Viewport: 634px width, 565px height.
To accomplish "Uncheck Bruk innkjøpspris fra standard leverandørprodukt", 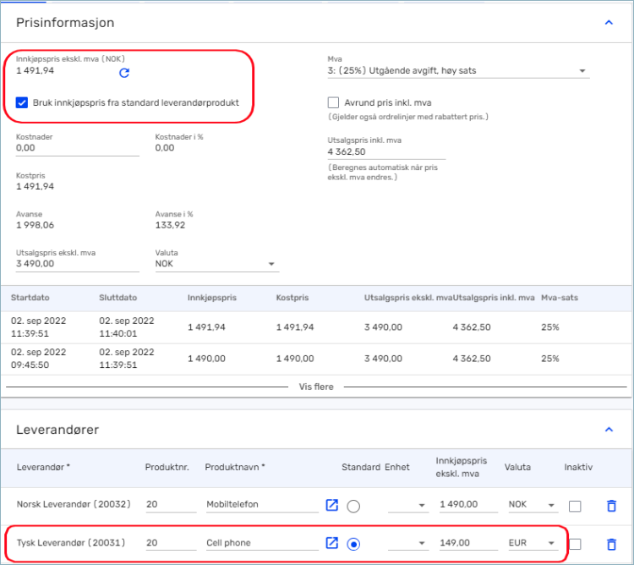I will click(x=22, y=102).
